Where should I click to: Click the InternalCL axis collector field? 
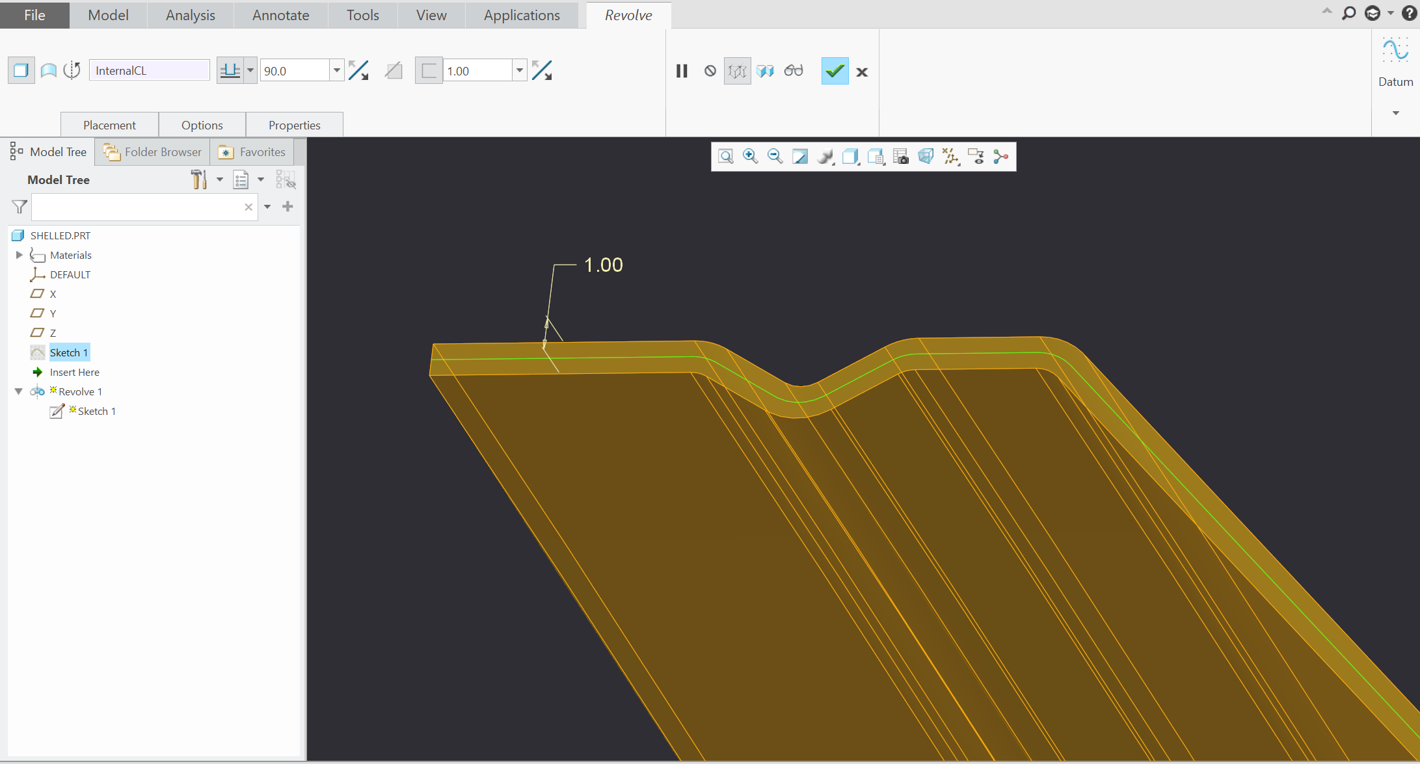click(149, 71)
